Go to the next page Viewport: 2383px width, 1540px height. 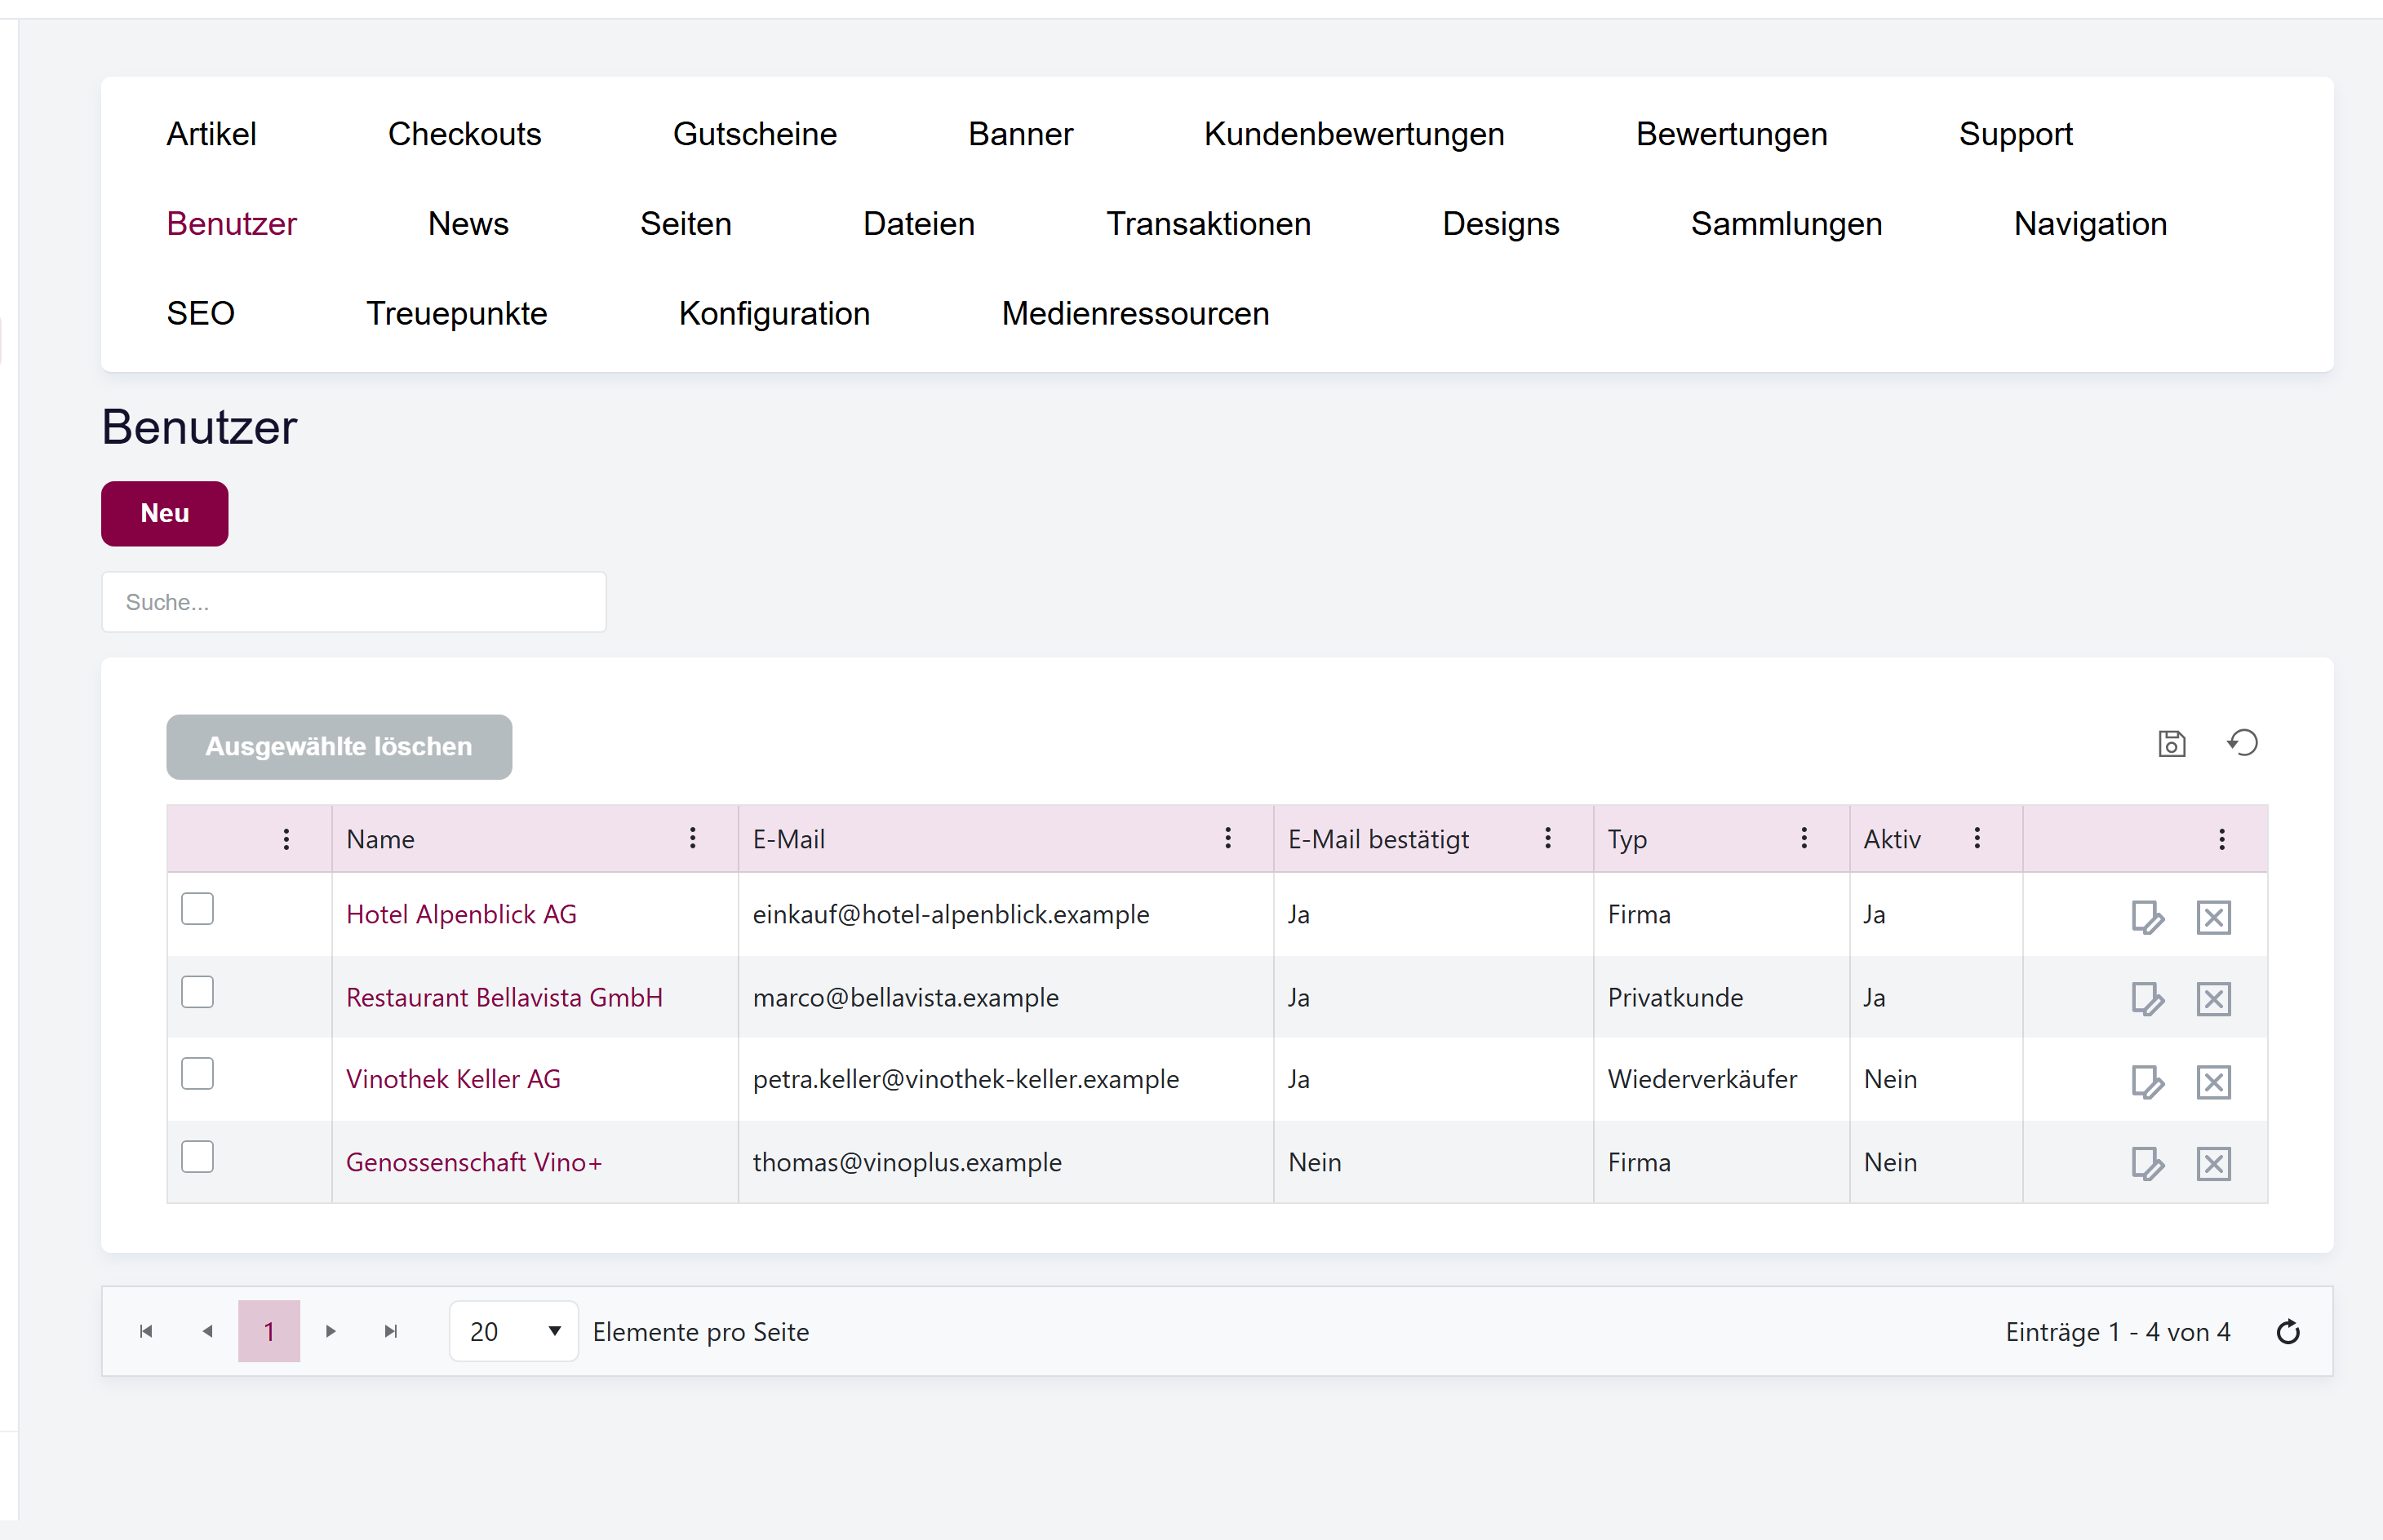pos(331,1331)
